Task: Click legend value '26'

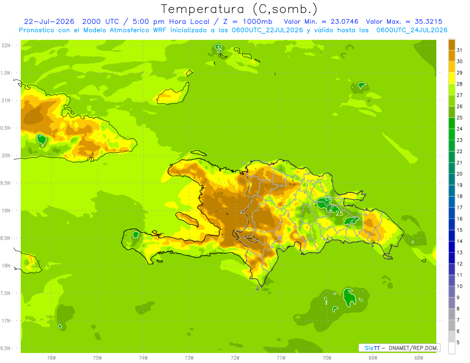Action: coord(460,107)
